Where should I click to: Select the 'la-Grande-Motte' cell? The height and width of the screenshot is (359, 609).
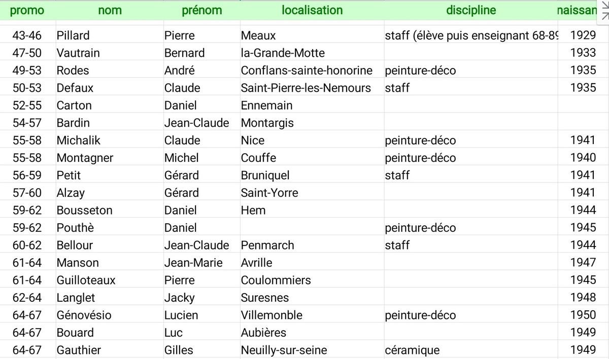click(x=312, y=53)
